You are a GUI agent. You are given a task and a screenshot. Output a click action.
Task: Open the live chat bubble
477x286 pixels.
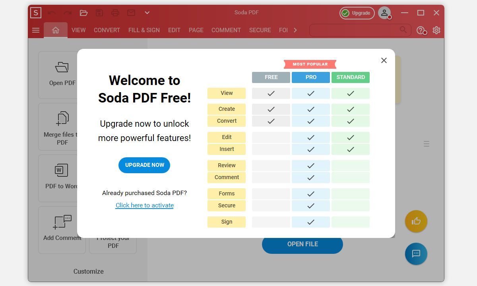(x=416, y=254)
